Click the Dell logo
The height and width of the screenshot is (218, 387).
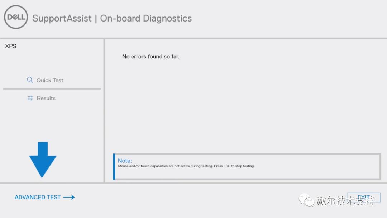16,17
